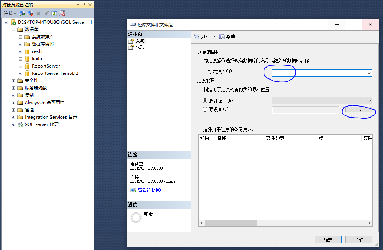Click the pin icon of Object Explorer panel
Screen dimensions: 383x250
tap(84, 4)
